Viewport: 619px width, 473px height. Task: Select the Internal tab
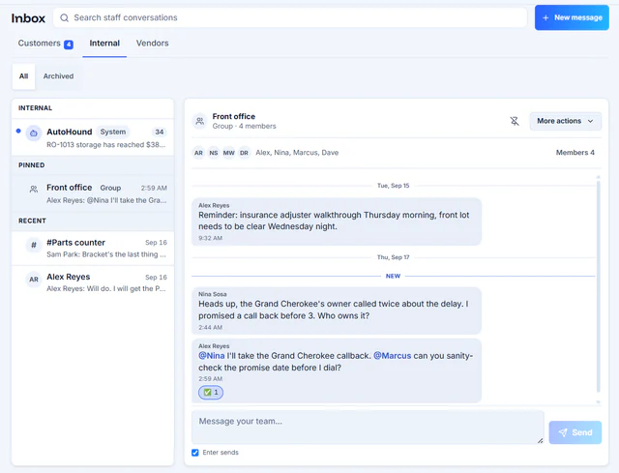104,44
